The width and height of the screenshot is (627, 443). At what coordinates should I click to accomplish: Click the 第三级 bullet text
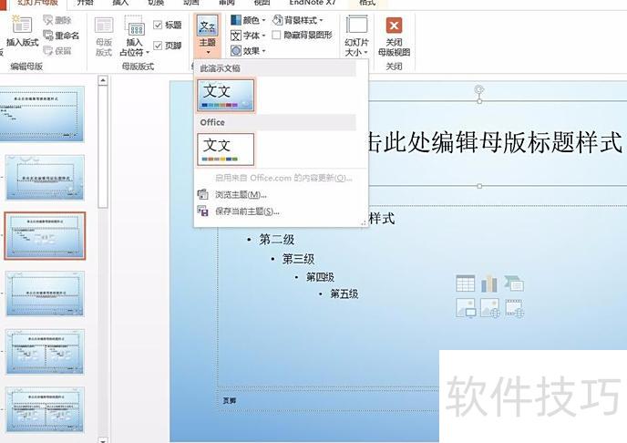298,259
